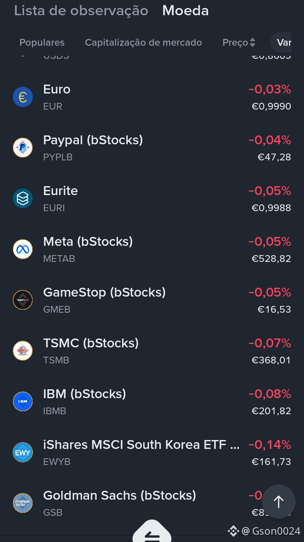Click the scroll-to-top arrow button

[279, 502]
